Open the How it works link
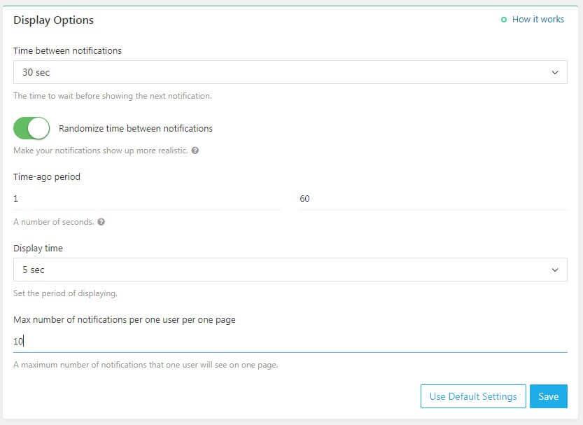This screenshot has height=425, width=583. pyautogui.click(x=538, y=20)
